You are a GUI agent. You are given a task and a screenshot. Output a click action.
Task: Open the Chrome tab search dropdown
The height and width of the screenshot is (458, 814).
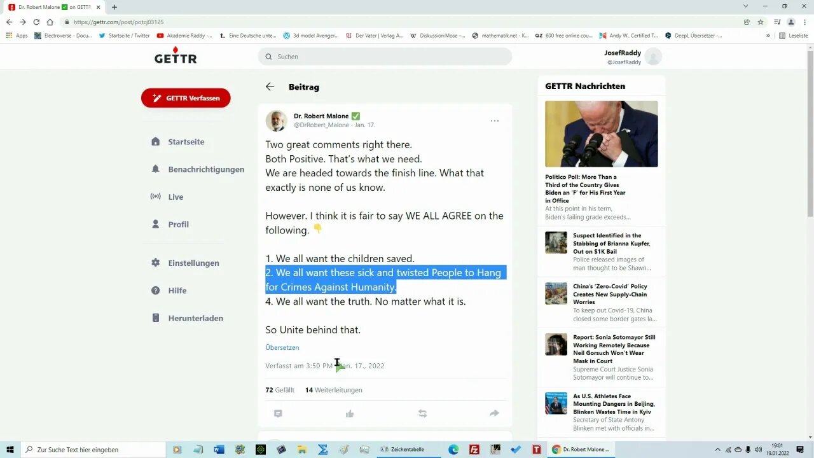tap(745, 6)
